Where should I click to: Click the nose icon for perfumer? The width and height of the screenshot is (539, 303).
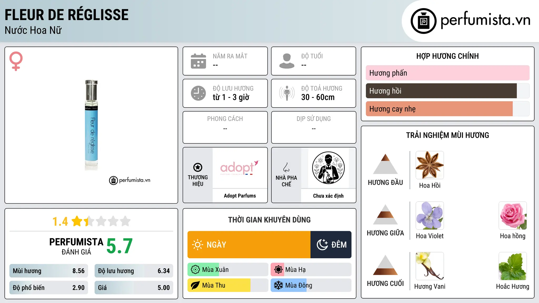pos(286,167)
